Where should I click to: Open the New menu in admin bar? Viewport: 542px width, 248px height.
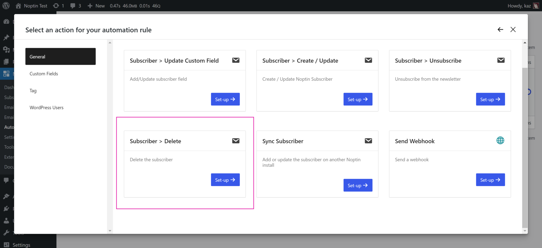[x=96, y=6]
